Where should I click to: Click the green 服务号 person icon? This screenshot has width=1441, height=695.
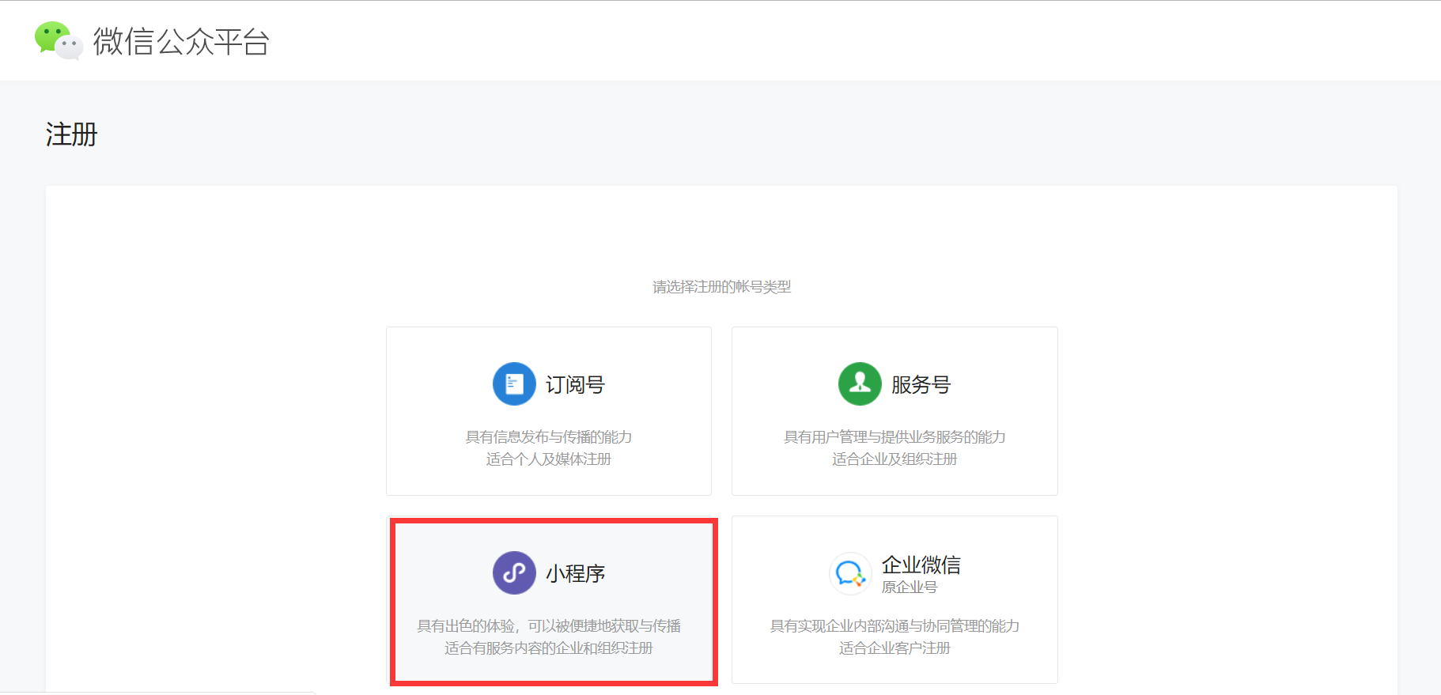click(x=860, y=384)
